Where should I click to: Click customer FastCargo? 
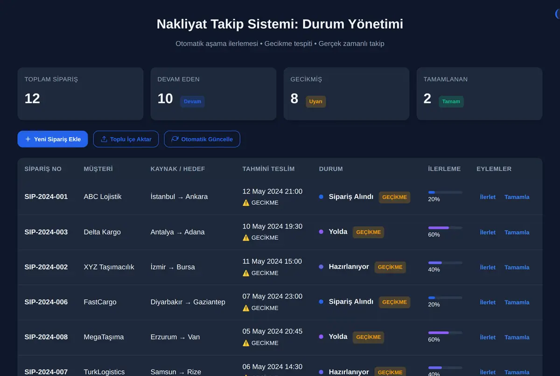[x=100, y=302]
